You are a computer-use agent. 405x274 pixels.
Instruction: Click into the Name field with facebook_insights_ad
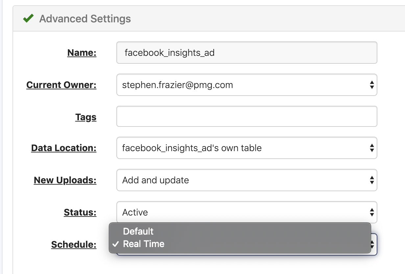click(247, 53)
